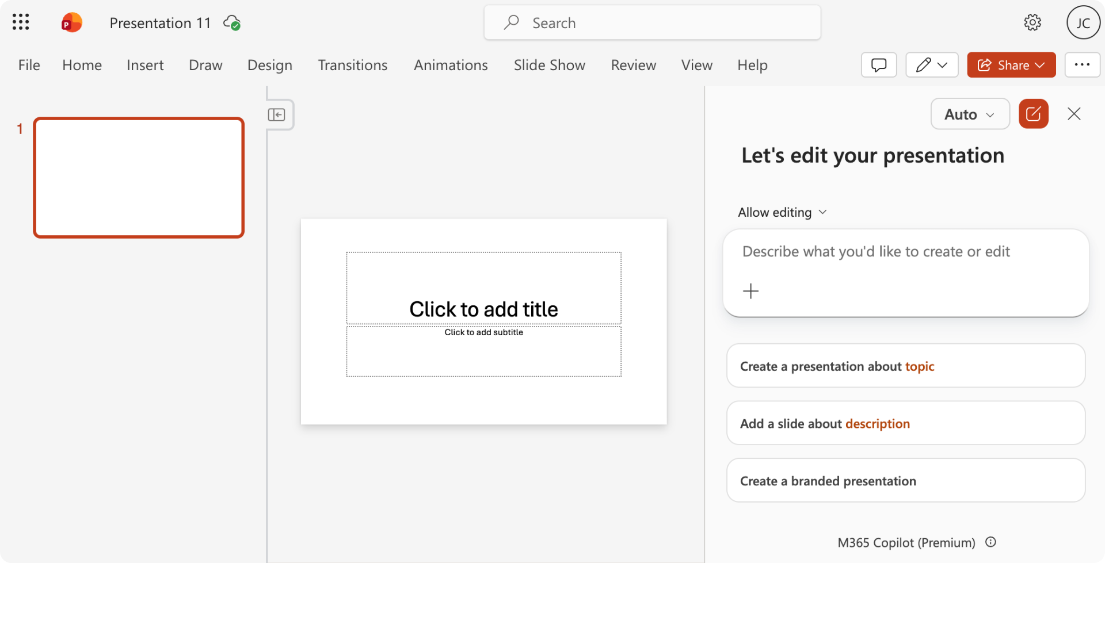Viewport: 1105px width, 621px height.
Task: Open the View tab
Action: coord(697,65)
